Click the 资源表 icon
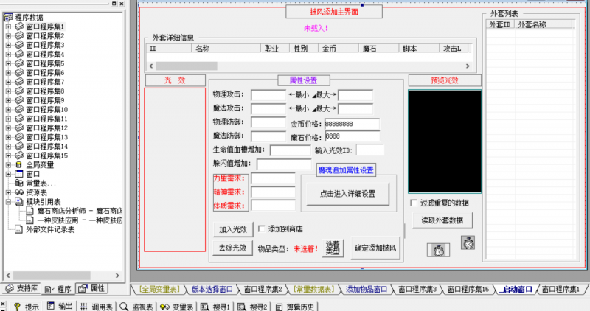590x311 pixels. coord(19,192)
